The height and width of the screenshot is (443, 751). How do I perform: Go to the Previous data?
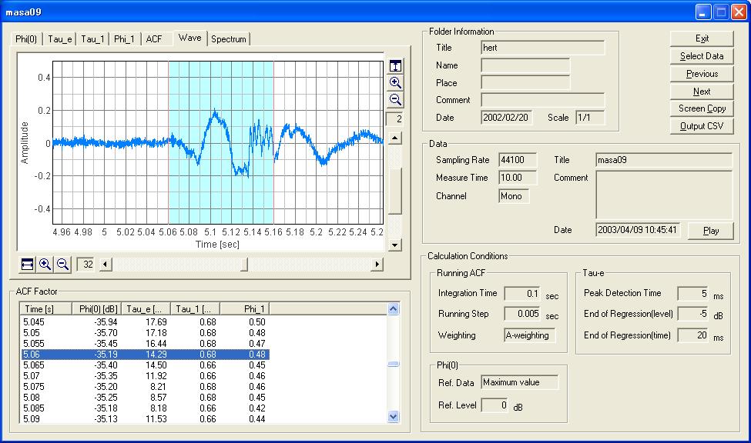coord(702,74)
